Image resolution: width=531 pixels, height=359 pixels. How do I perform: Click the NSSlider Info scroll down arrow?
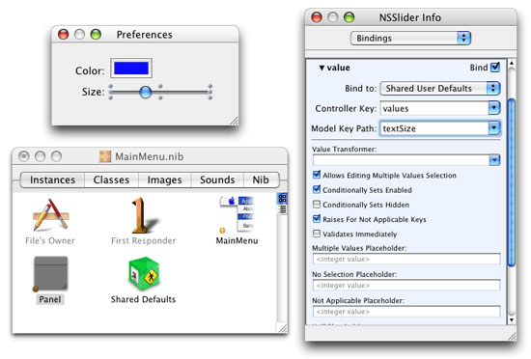[x=512, y=319]
